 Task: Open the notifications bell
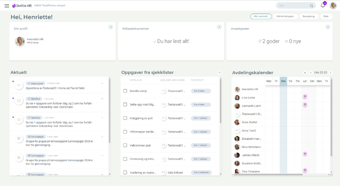pyautogui.click(x=323, y=6)
